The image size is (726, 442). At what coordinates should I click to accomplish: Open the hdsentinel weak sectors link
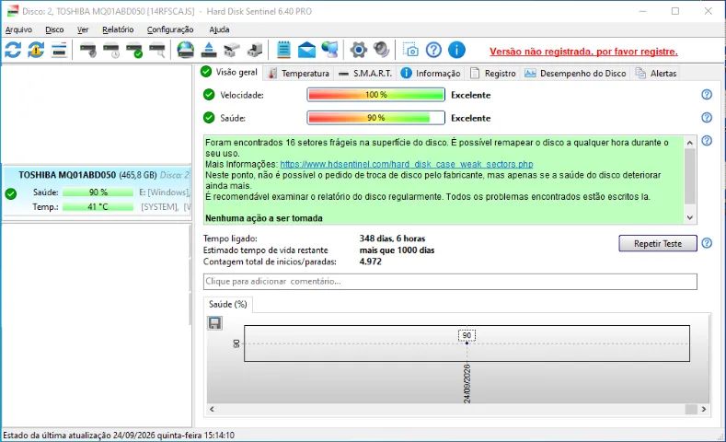(407, 164)
